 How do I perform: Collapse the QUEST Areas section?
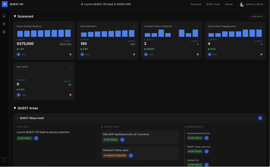15,108
